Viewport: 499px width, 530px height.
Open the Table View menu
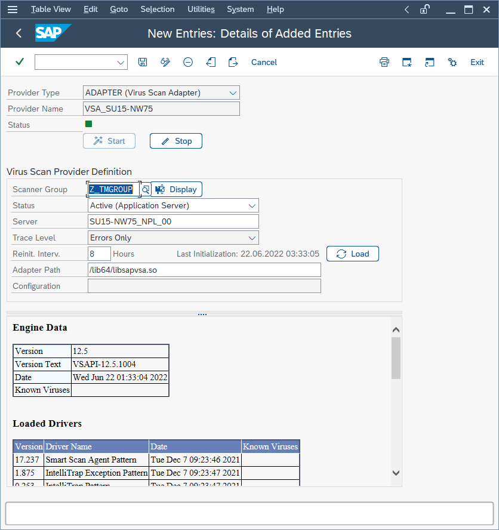[x=51, y=9]
